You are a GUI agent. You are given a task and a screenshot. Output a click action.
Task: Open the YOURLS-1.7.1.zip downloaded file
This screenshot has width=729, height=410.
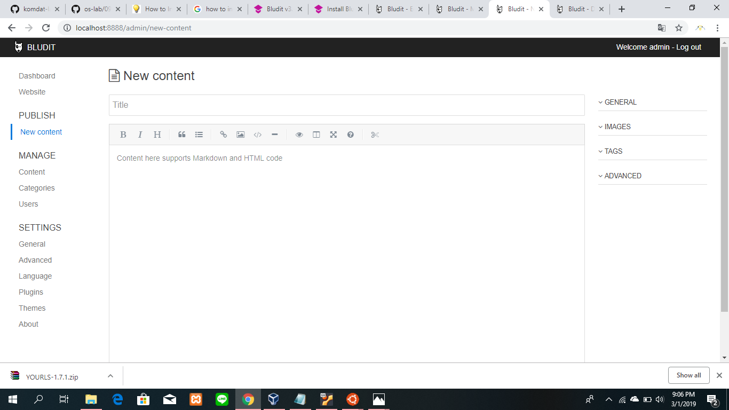pos(52,377)
